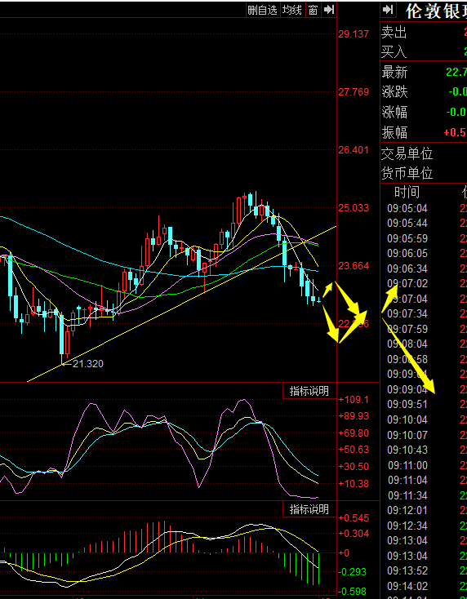Open the 窗 window option
This screenshot has width=467, height=599.
pyautogui.click(x=313, y=11)
